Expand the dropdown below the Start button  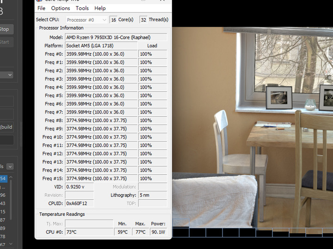click(6, 75)
